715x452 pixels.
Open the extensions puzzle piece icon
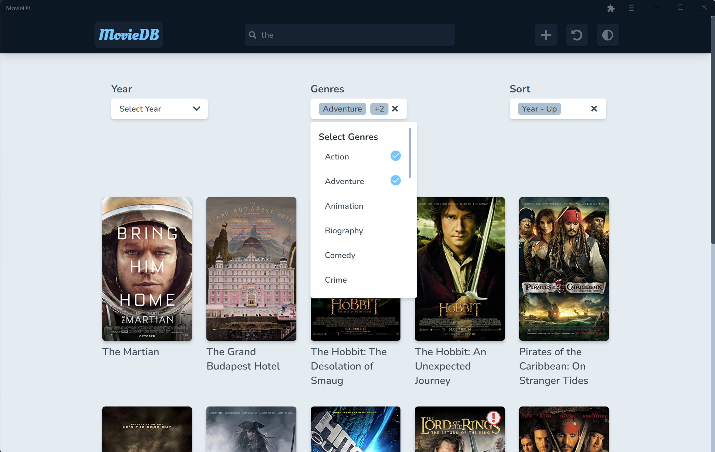pyautogui.click(x=611, y=8)
